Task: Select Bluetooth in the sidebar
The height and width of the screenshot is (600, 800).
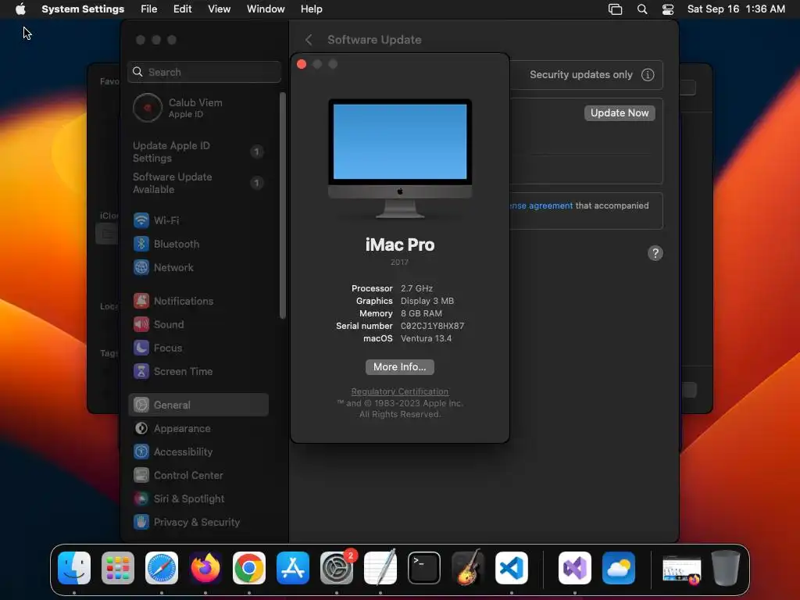Action: tap(198, 244)
